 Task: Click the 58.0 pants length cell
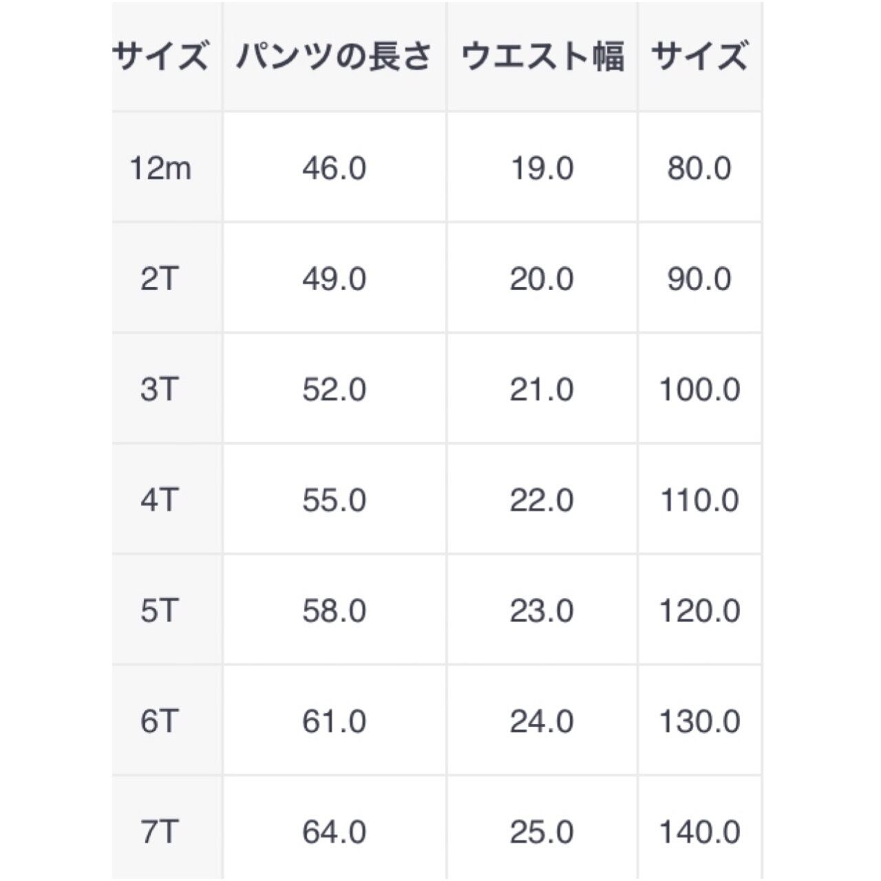point(334,611)
